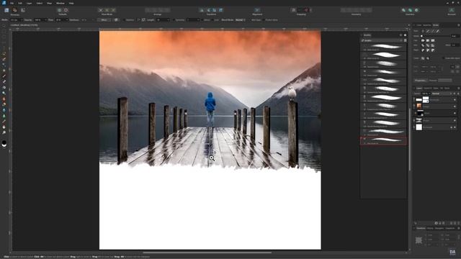Switch to the Photo persona icon
Image resolution: width=461 pixels, height=259 pixels.
tap(6, 10)
